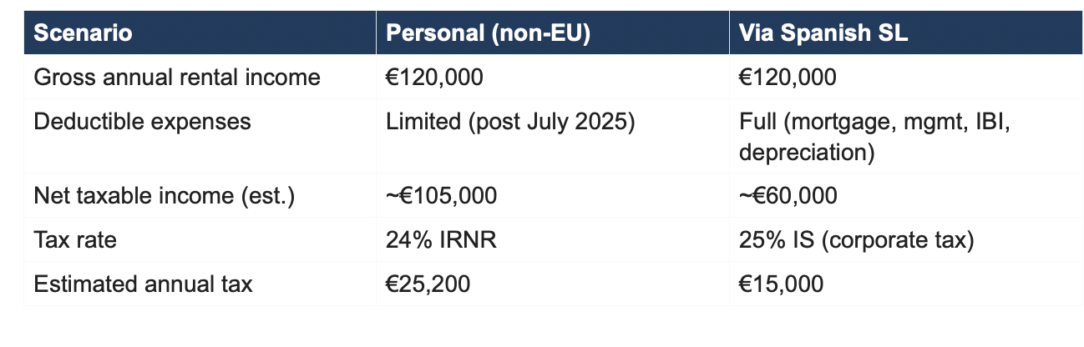
Task: Select the Gross annual rental income cell
Action: (176, 78)
